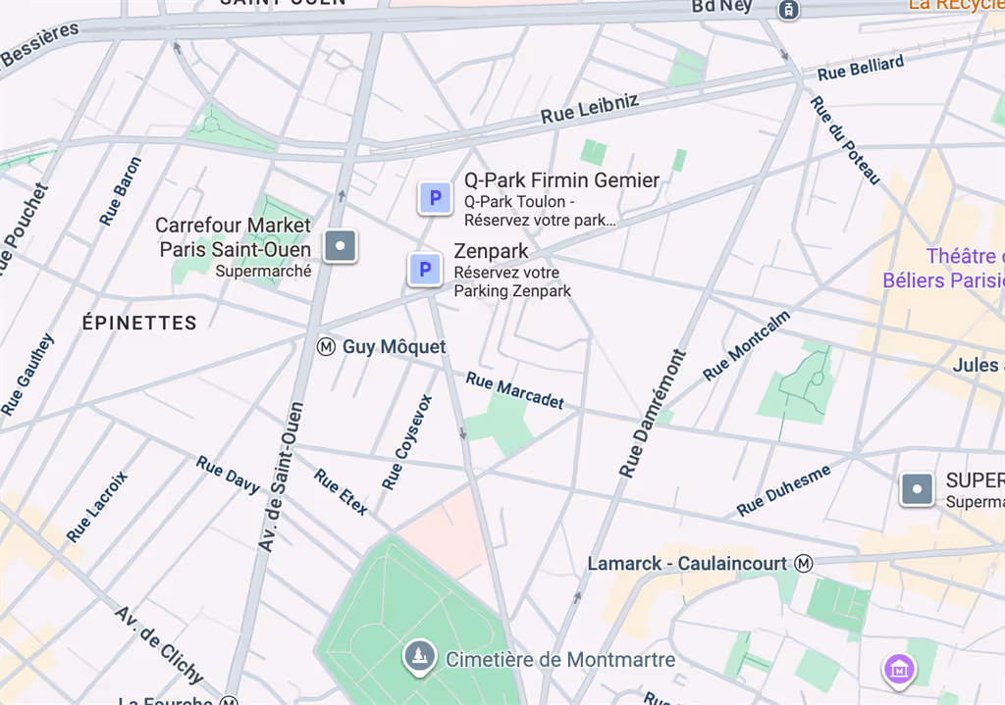
Task: Click the ÉPINETTES neighborhood label
Action: coord(139,323)
